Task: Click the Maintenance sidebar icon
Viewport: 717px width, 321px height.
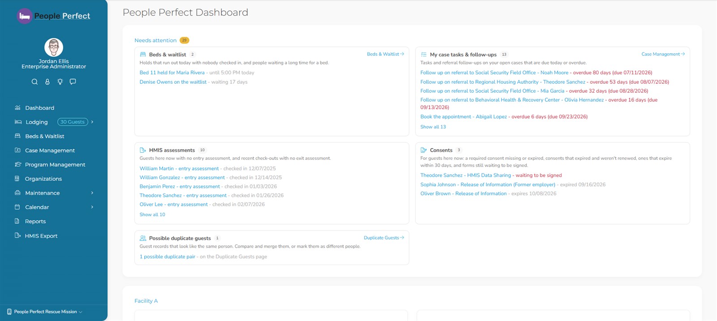Action: click(x=18, y=193)
